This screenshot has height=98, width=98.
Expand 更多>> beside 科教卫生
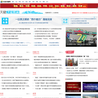61,52
